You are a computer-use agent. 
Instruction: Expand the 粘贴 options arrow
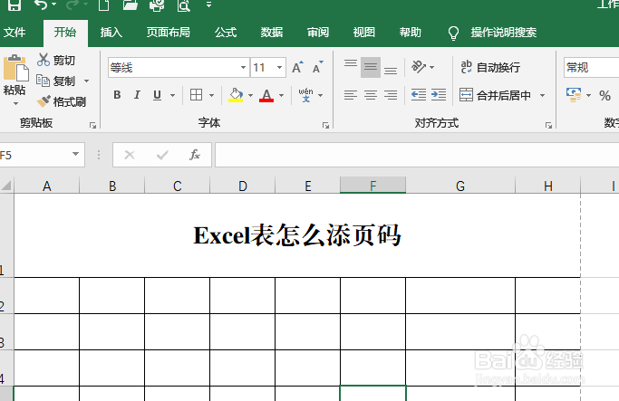(15, 104)
